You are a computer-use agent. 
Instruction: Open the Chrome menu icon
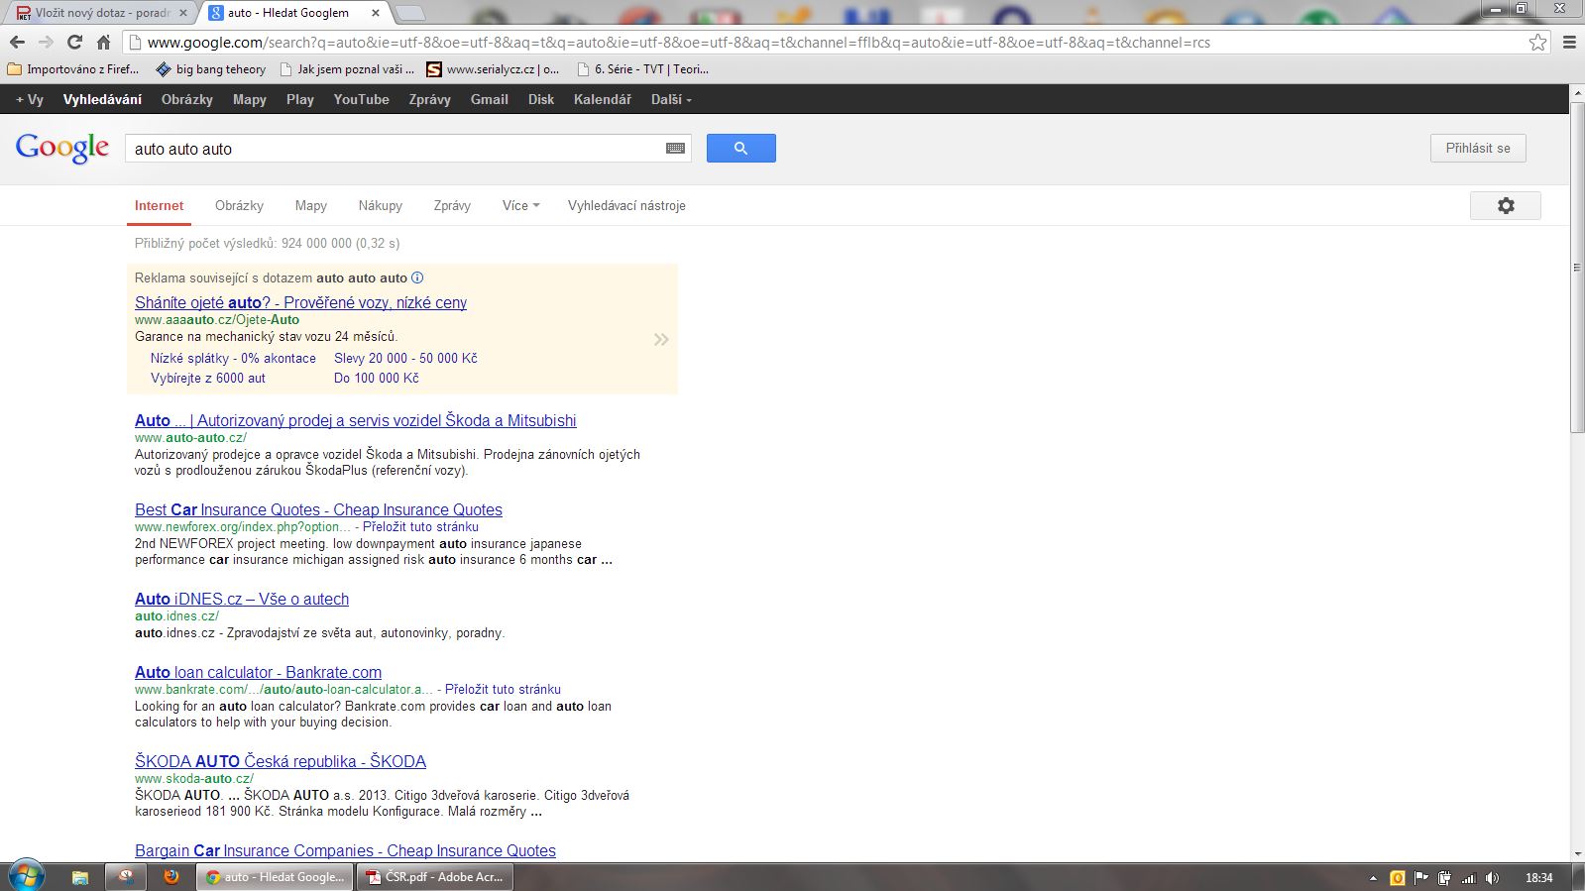point(1569,43)
